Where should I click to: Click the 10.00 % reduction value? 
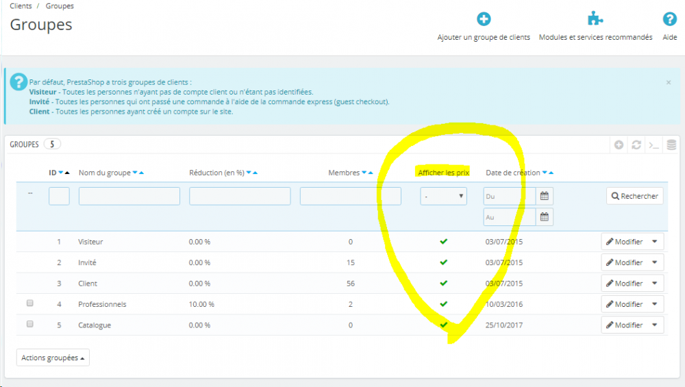tap(201, 304)
